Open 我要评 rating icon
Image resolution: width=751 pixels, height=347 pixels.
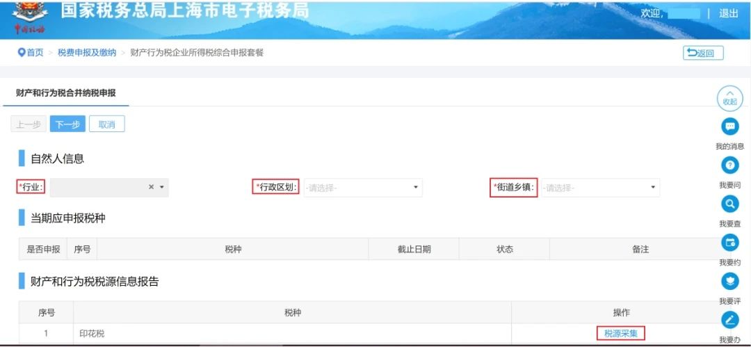point(729,282)
